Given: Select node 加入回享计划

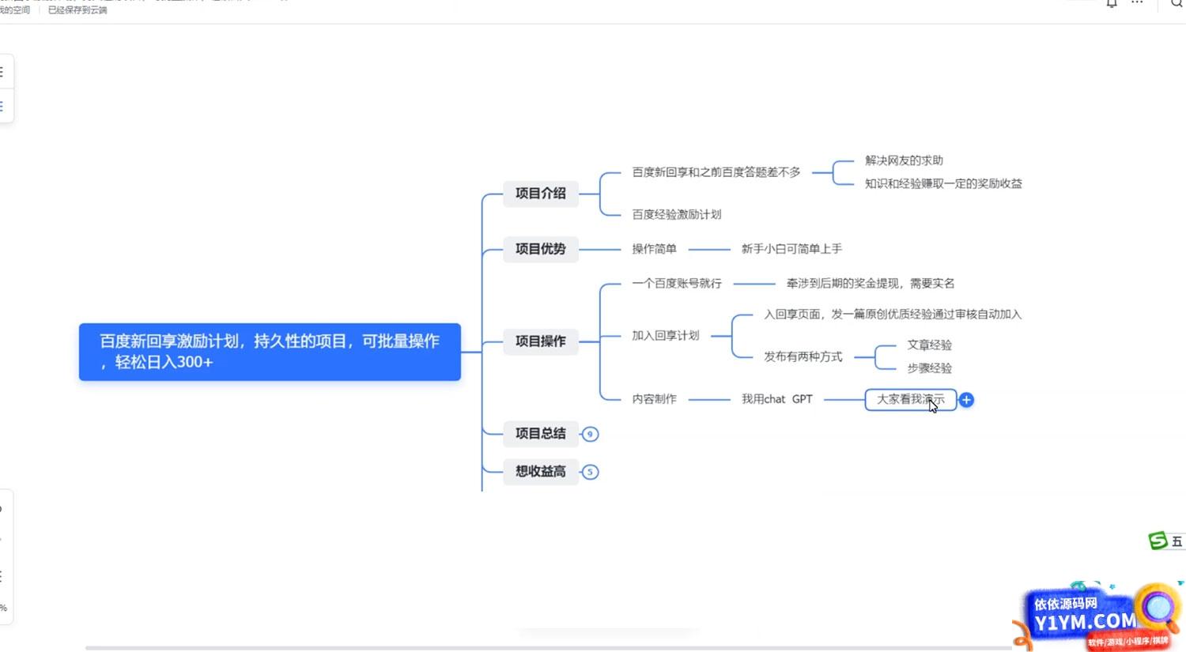Looking at the screenshot, I should point(665,336).
